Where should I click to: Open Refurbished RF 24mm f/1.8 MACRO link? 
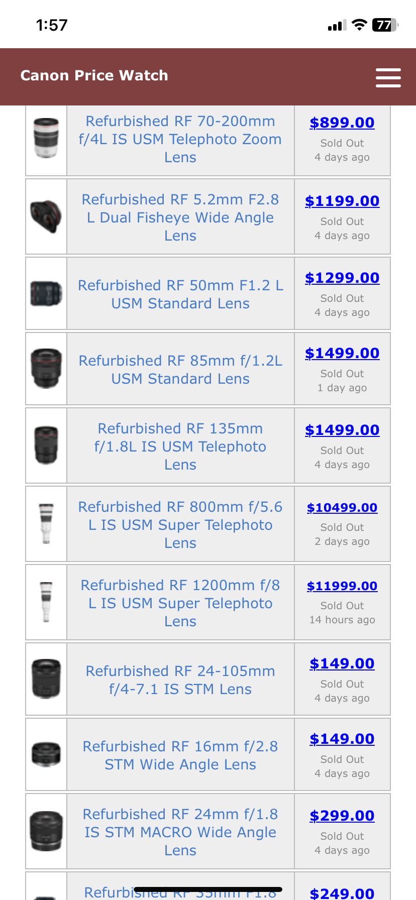click(x=180, y=832)
